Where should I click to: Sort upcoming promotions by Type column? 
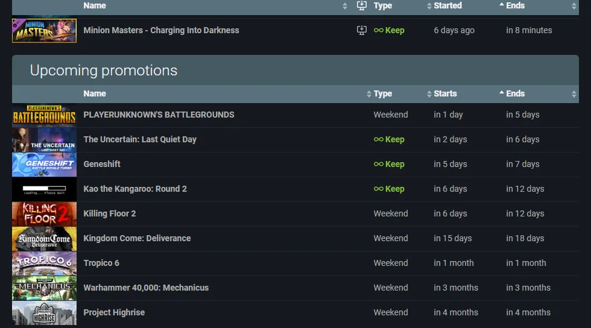382,93
